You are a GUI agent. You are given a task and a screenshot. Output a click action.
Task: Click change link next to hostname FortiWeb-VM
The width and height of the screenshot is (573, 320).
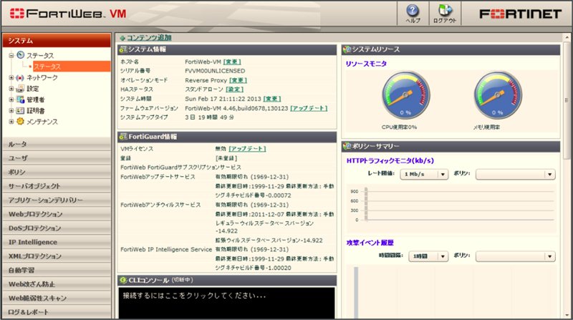[232, 62]
